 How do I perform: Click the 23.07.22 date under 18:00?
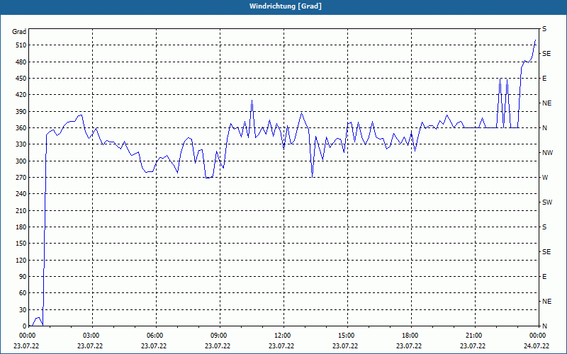click(x=409, y=346)
